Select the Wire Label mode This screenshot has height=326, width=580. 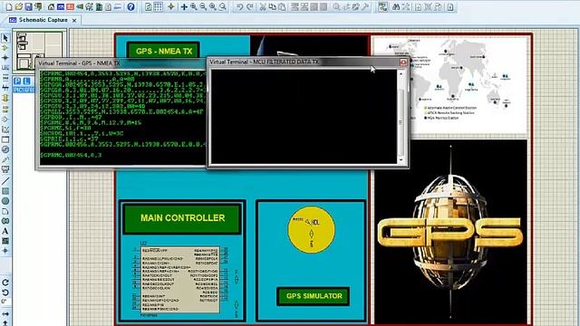point(5,68)
